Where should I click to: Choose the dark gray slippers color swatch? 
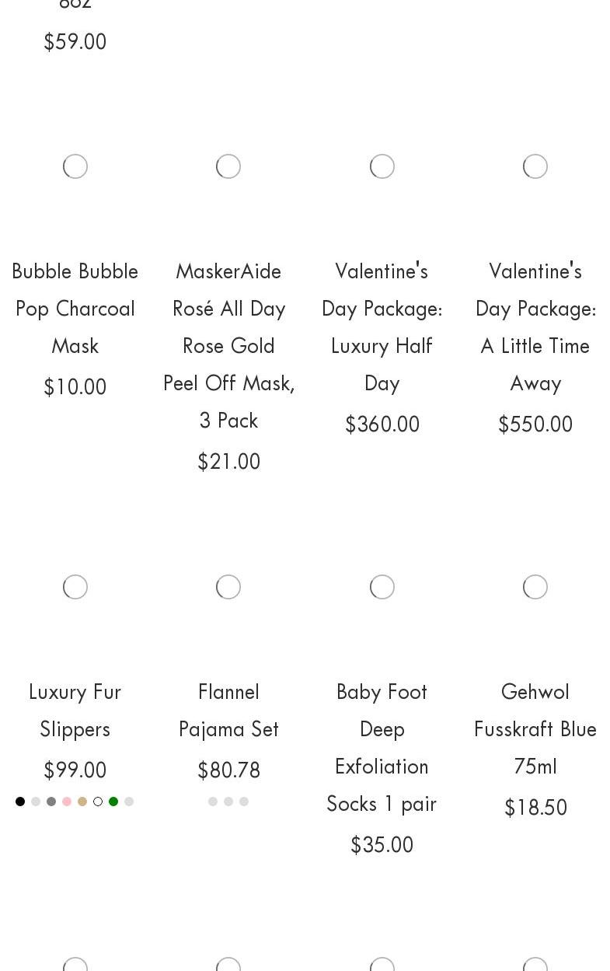click(51, 802)
